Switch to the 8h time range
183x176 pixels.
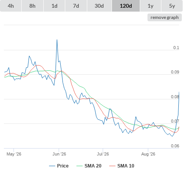(32, 6)
